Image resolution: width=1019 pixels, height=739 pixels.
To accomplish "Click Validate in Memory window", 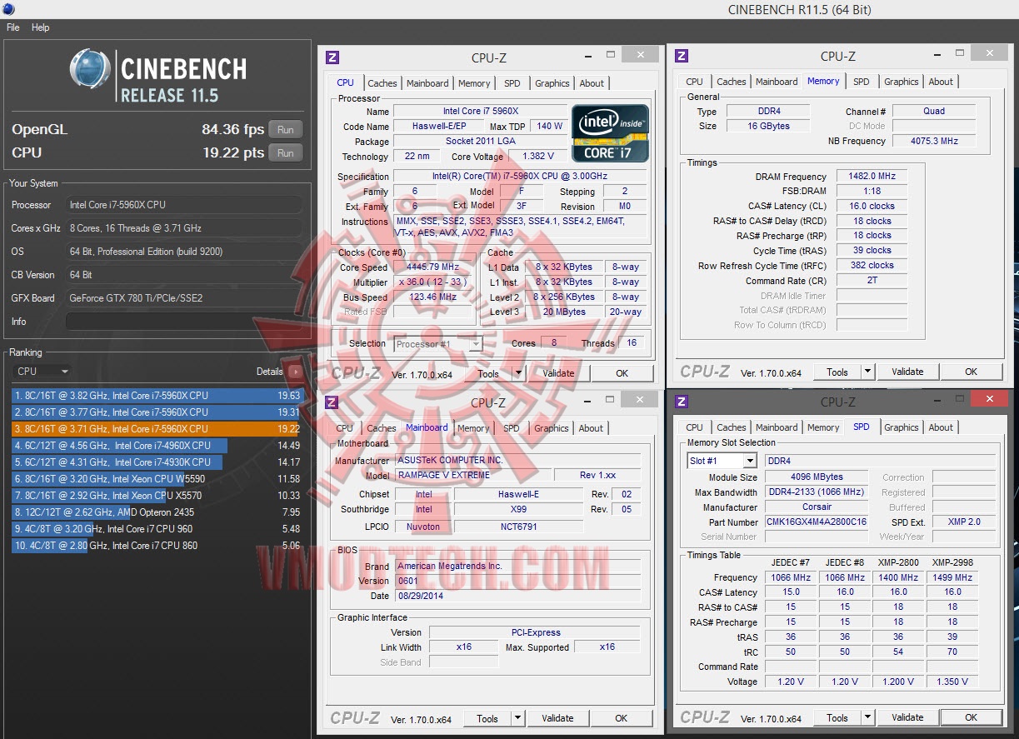I will 907,372.
